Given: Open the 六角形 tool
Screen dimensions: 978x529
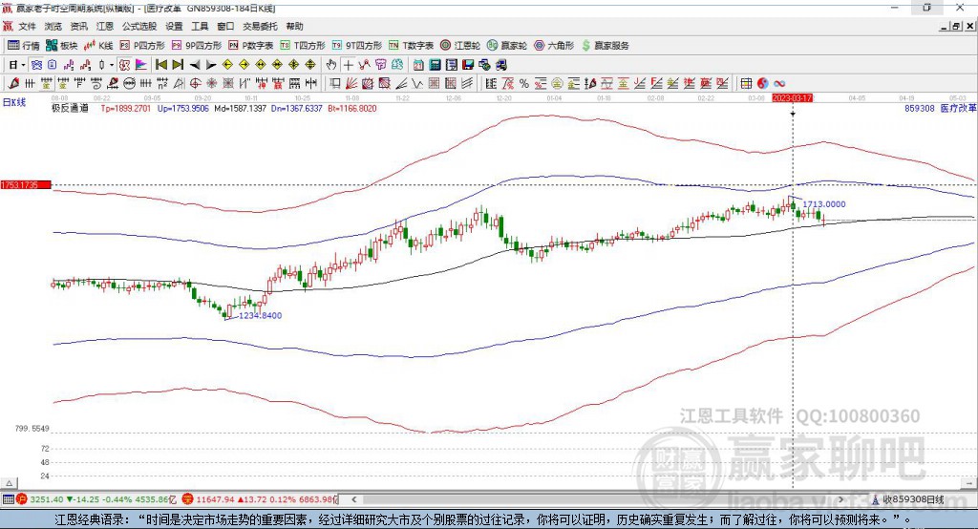Looking at the screenshot, I should pos(554,46).
